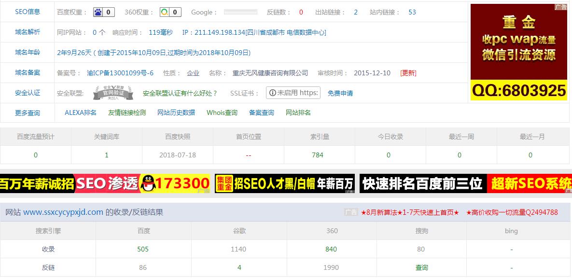Click the bing column header
The image size is (572, 280).
(512, 231)
